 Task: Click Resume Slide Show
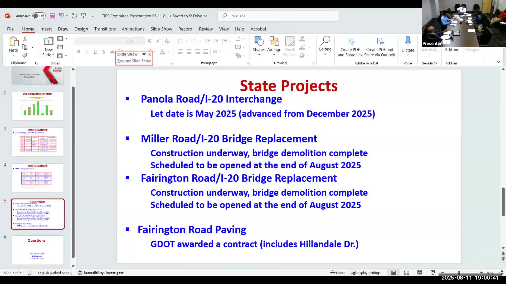(134, 61)
